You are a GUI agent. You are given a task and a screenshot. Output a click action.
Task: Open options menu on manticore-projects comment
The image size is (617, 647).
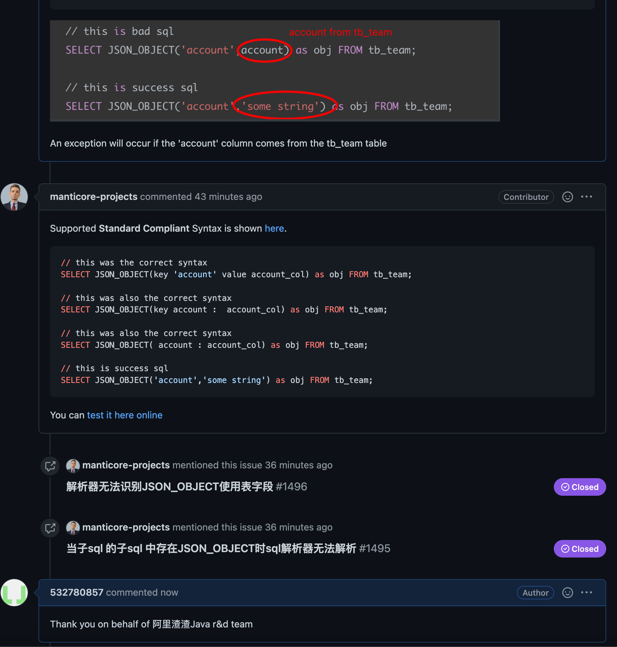pos(587,197)
